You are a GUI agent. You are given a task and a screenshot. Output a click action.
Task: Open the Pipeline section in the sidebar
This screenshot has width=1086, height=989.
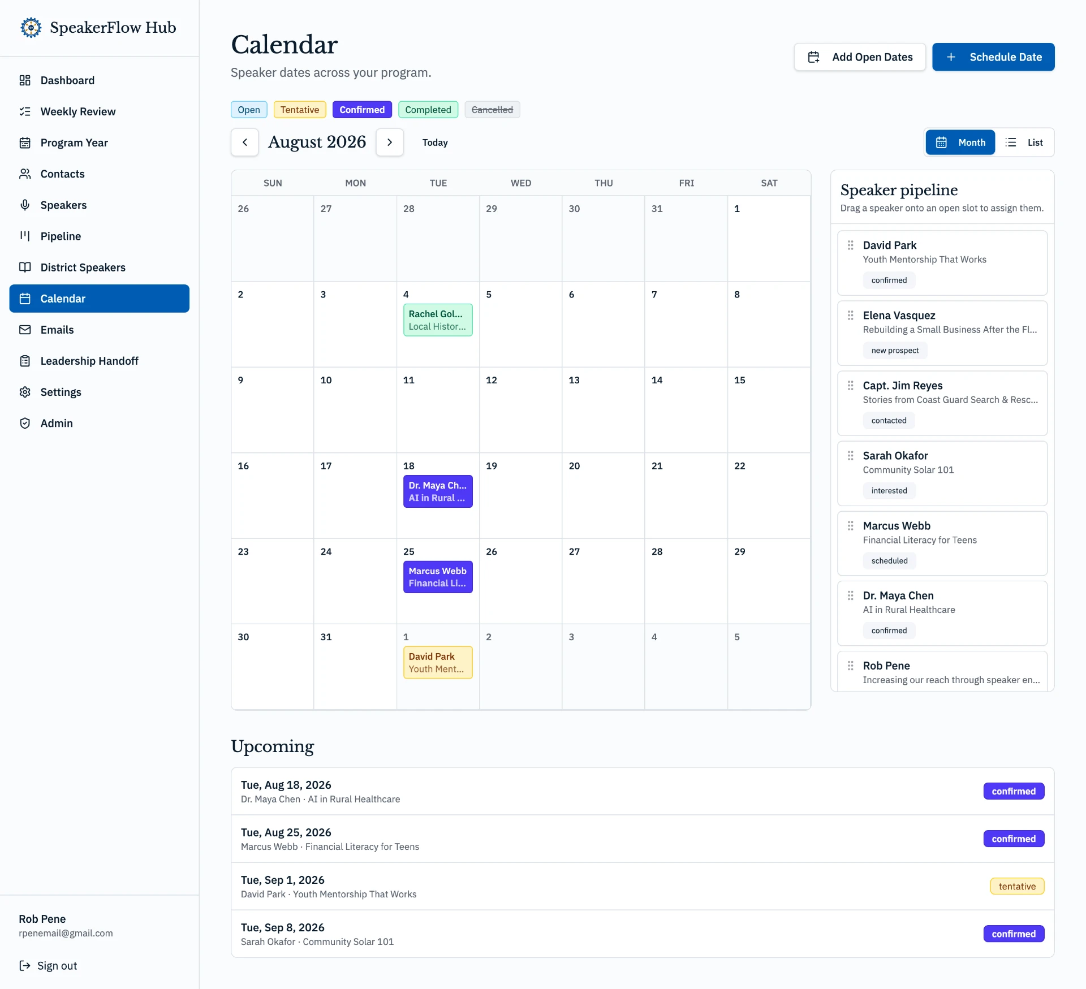tap(100, 236)
